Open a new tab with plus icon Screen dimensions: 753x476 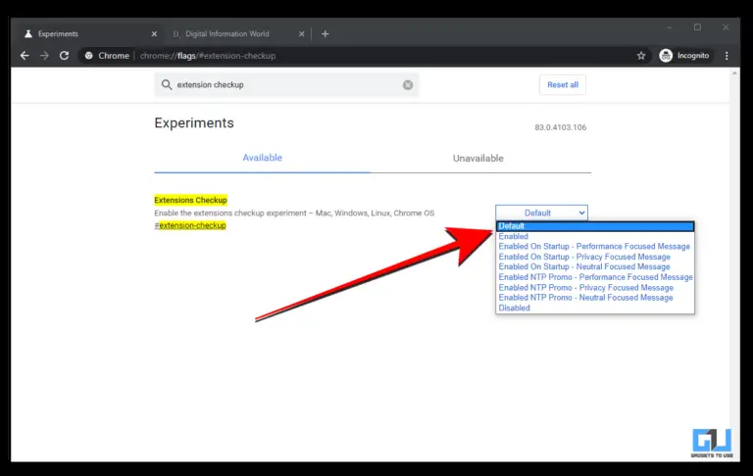(326, 33)
